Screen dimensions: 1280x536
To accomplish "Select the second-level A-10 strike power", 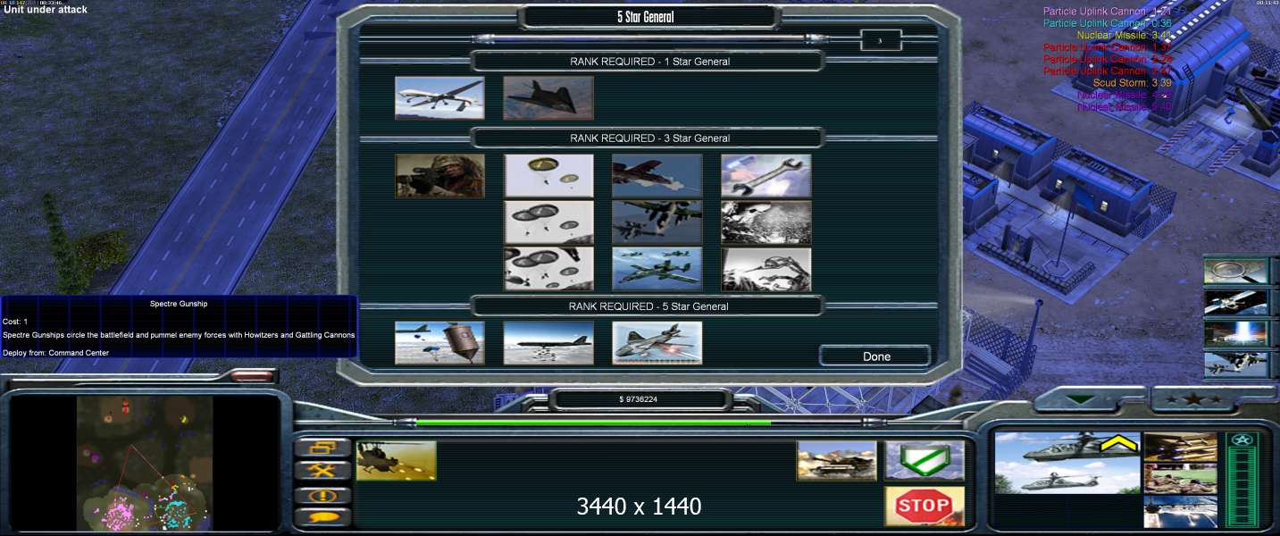I will (x=657, y=222).
